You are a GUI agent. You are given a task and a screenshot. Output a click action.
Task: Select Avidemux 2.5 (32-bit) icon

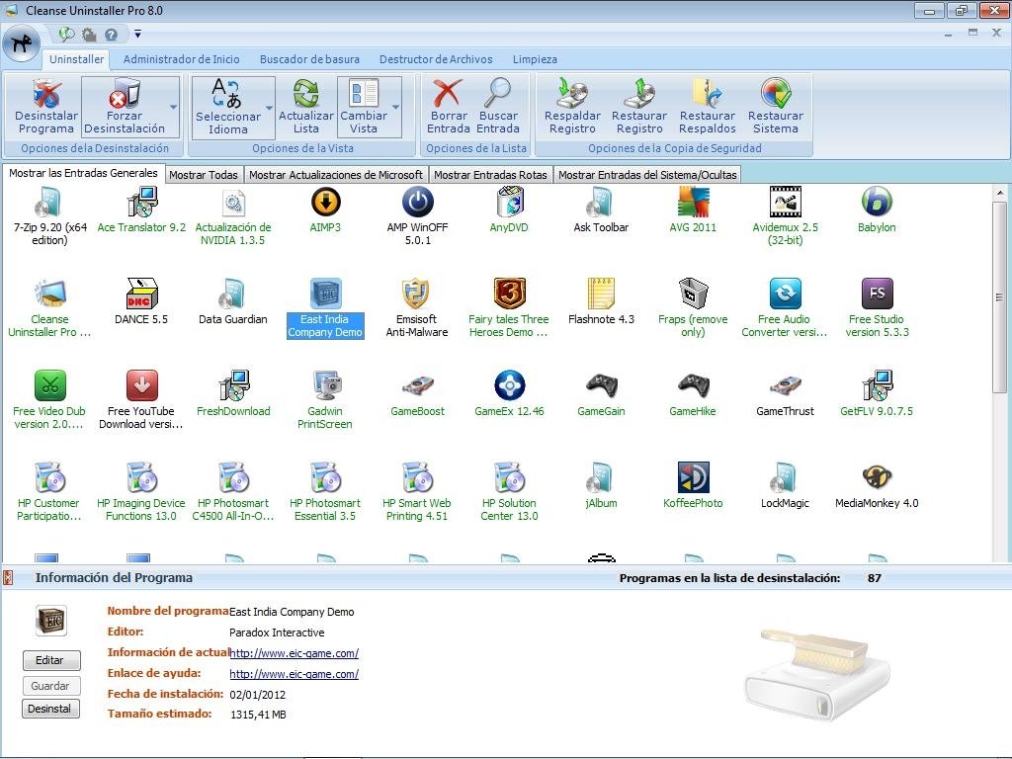(785, 202)
